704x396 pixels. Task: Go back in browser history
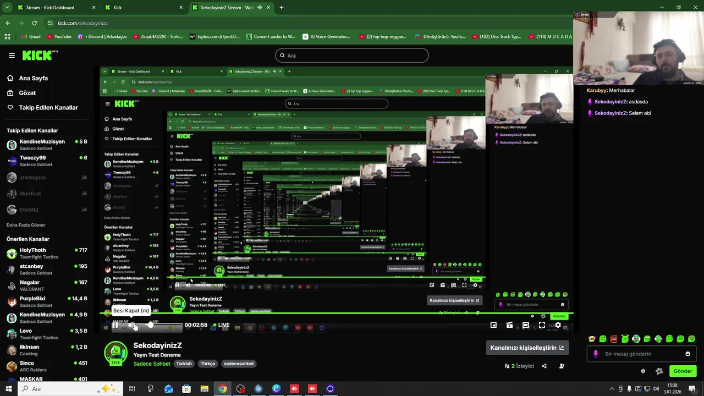tap(8, 23)
